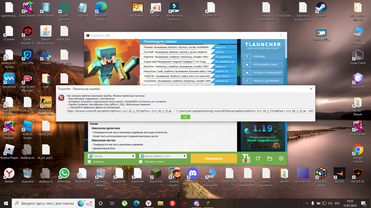Select the iTop VPN desktop icon
The width and height of the screenshot is (371, 208).
click(x=27, y=57)
